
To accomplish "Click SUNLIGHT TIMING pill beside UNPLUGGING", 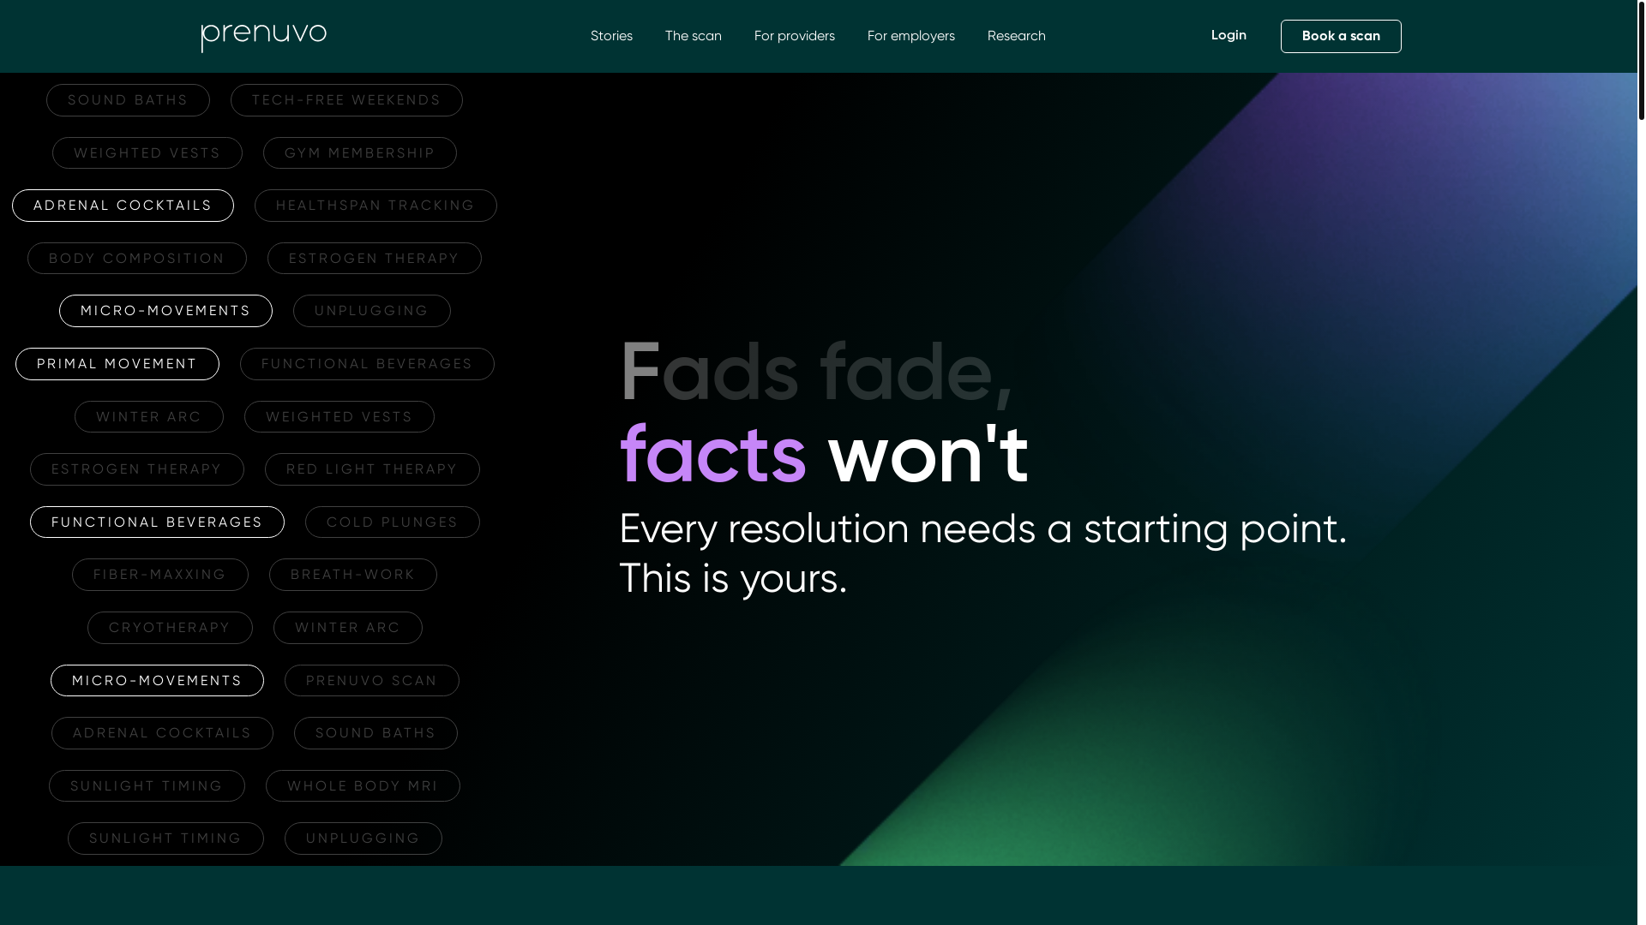I will 165,838.
